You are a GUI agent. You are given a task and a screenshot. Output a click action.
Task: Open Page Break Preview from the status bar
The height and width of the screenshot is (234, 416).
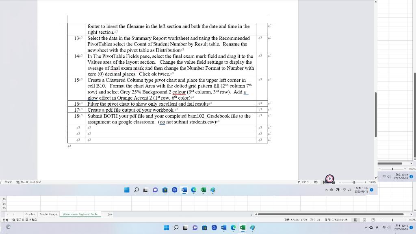click(373, 220)
